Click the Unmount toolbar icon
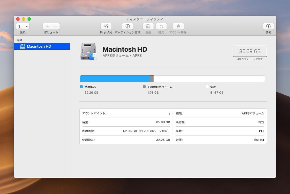 [178, 26]
